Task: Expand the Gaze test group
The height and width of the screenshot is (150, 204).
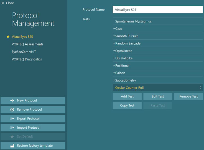Action: pos(114,29)
